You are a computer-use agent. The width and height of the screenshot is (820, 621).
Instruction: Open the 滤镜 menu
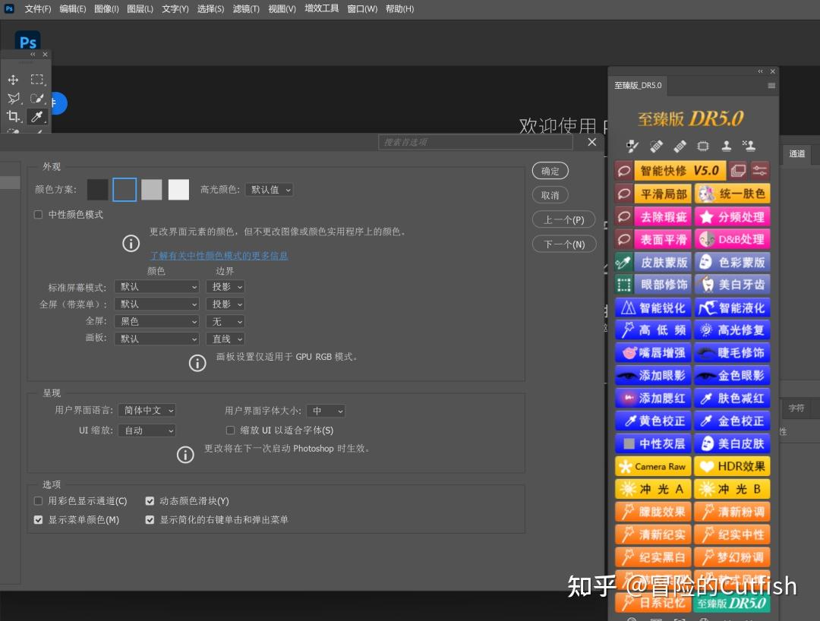[x=245, y=9]
